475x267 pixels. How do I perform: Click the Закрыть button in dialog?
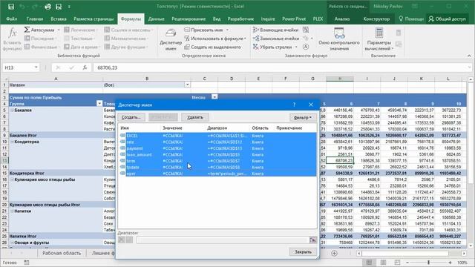(x=303, y=252)
